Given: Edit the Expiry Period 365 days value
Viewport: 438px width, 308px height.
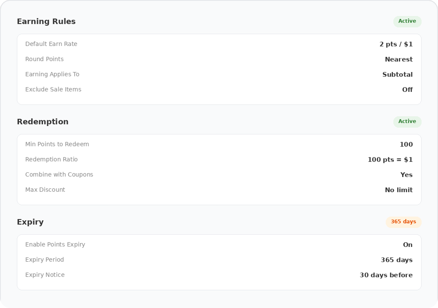Looking at the screenshot, I should click(x=396, y=260).
